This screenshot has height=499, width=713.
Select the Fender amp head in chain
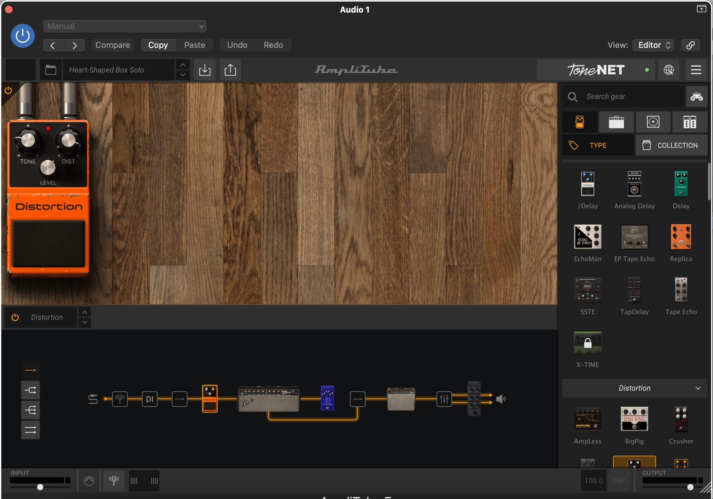(268, 399)
